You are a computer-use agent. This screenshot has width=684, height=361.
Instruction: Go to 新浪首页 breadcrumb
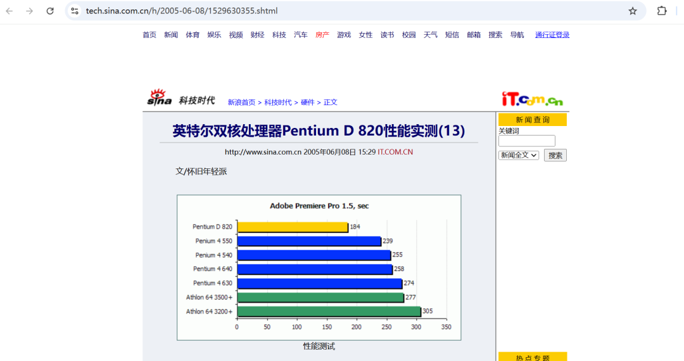(x=242, y=103)
